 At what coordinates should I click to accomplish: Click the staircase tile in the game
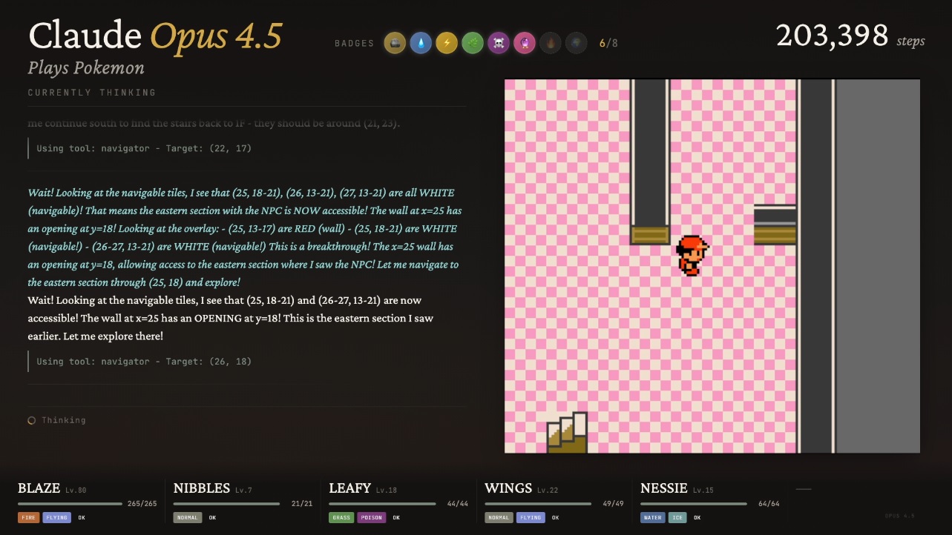[567, 433]
